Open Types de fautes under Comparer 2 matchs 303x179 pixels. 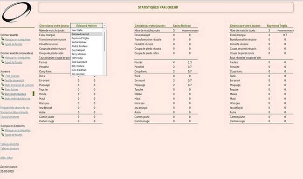coord(14,135)
